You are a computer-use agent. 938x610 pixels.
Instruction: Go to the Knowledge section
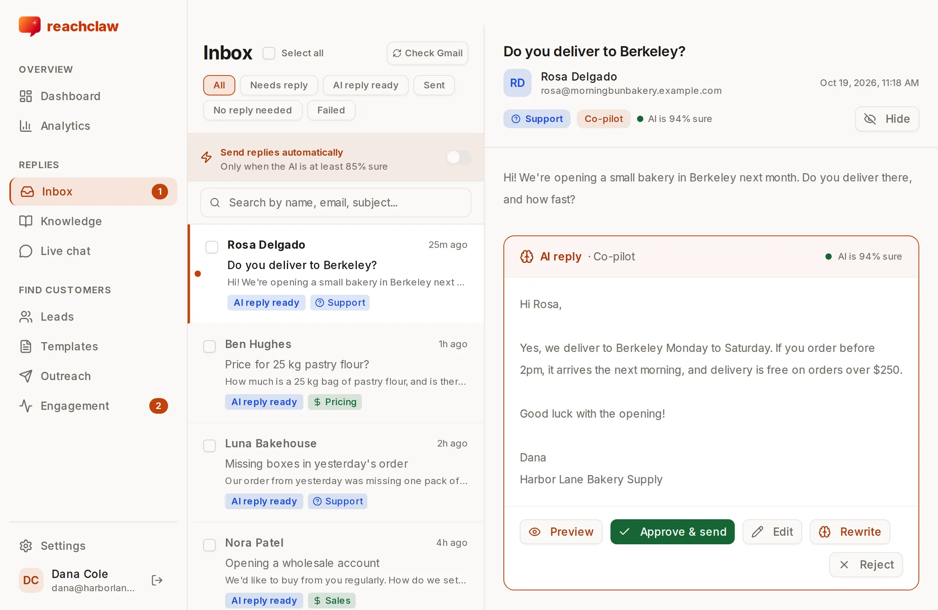click(x=93, y=221)
